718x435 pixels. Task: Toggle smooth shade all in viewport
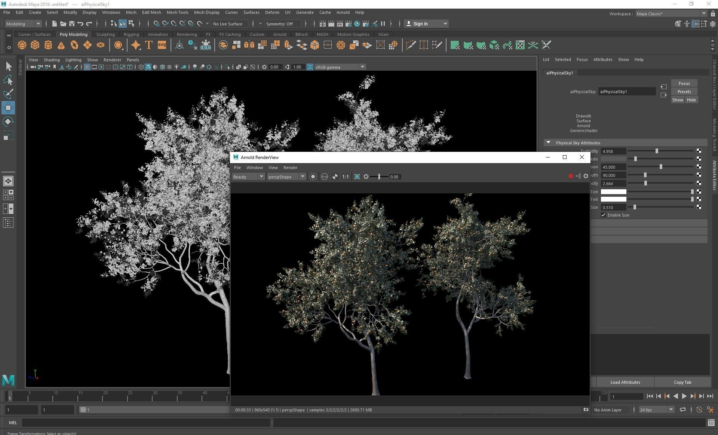coord(148,67)
